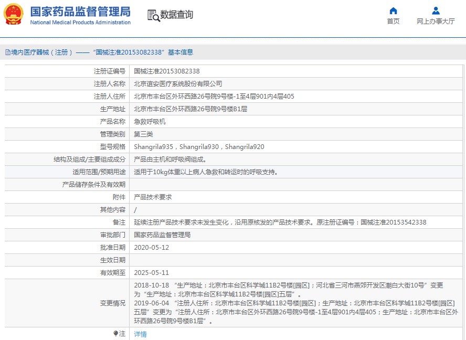This screenshot has width=466, height=340.
Task: Click the breadcrumb 境内医疗器械（注册） heading
Action: click(42, 52)
